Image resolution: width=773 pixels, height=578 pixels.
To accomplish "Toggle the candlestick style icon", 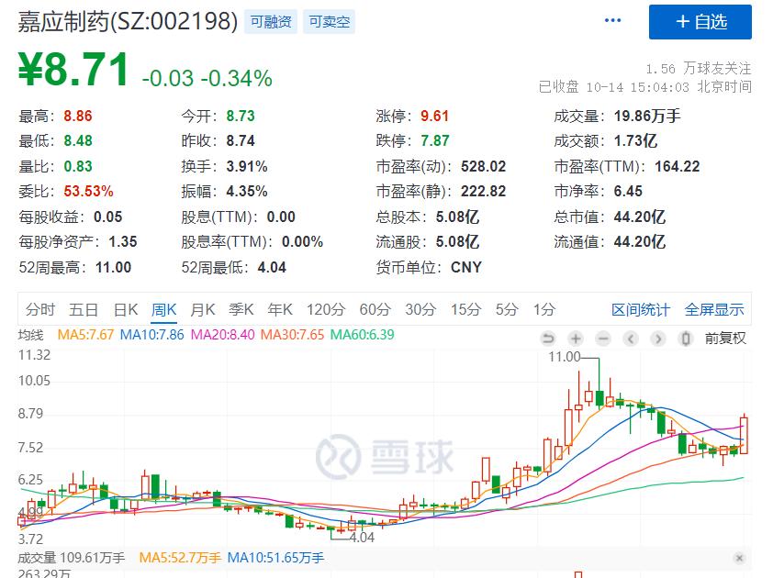I will click(x=685, y=339).
